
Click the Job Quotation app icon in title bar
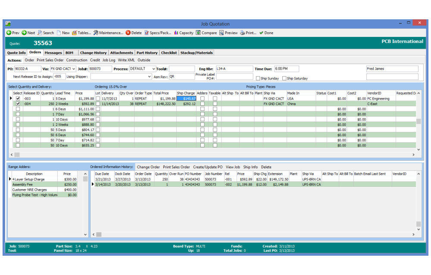coord(8,24)
